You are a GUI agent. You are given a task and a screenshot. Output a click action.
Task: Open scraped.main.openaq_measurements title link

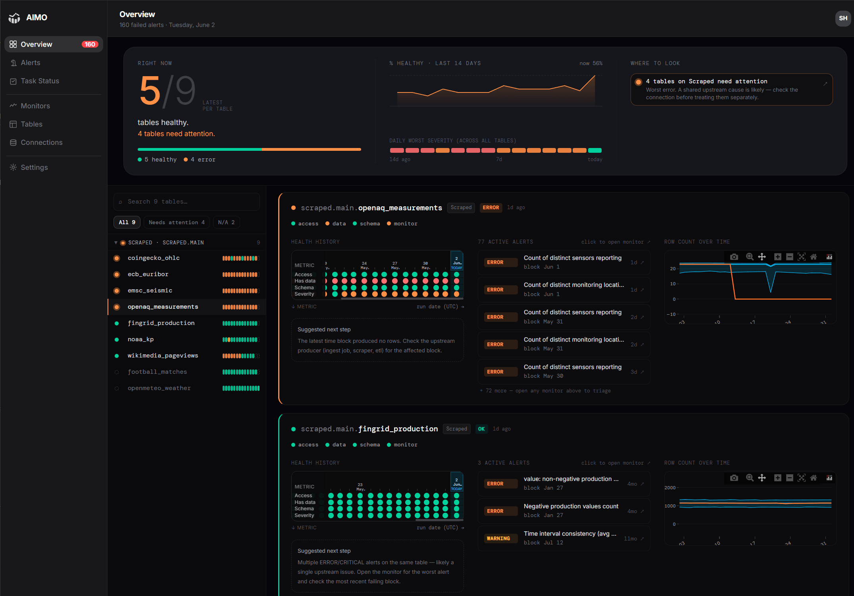pos(371,208)
